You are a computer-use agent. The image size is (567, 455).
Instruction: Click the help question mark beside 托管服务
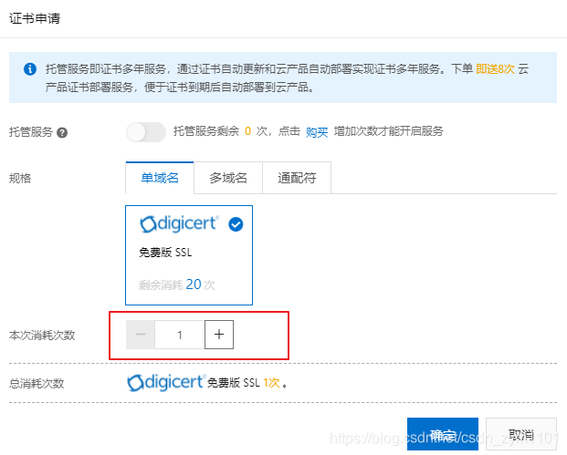pyautogui.click(x=62, y=132)
